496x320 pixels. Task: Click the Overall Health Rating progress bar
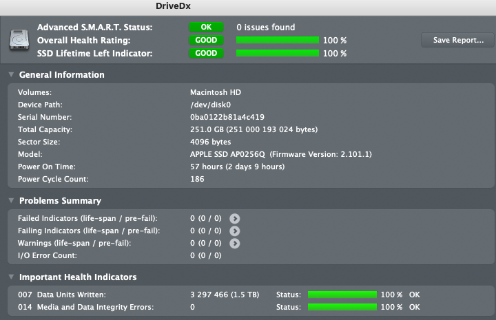278,41
